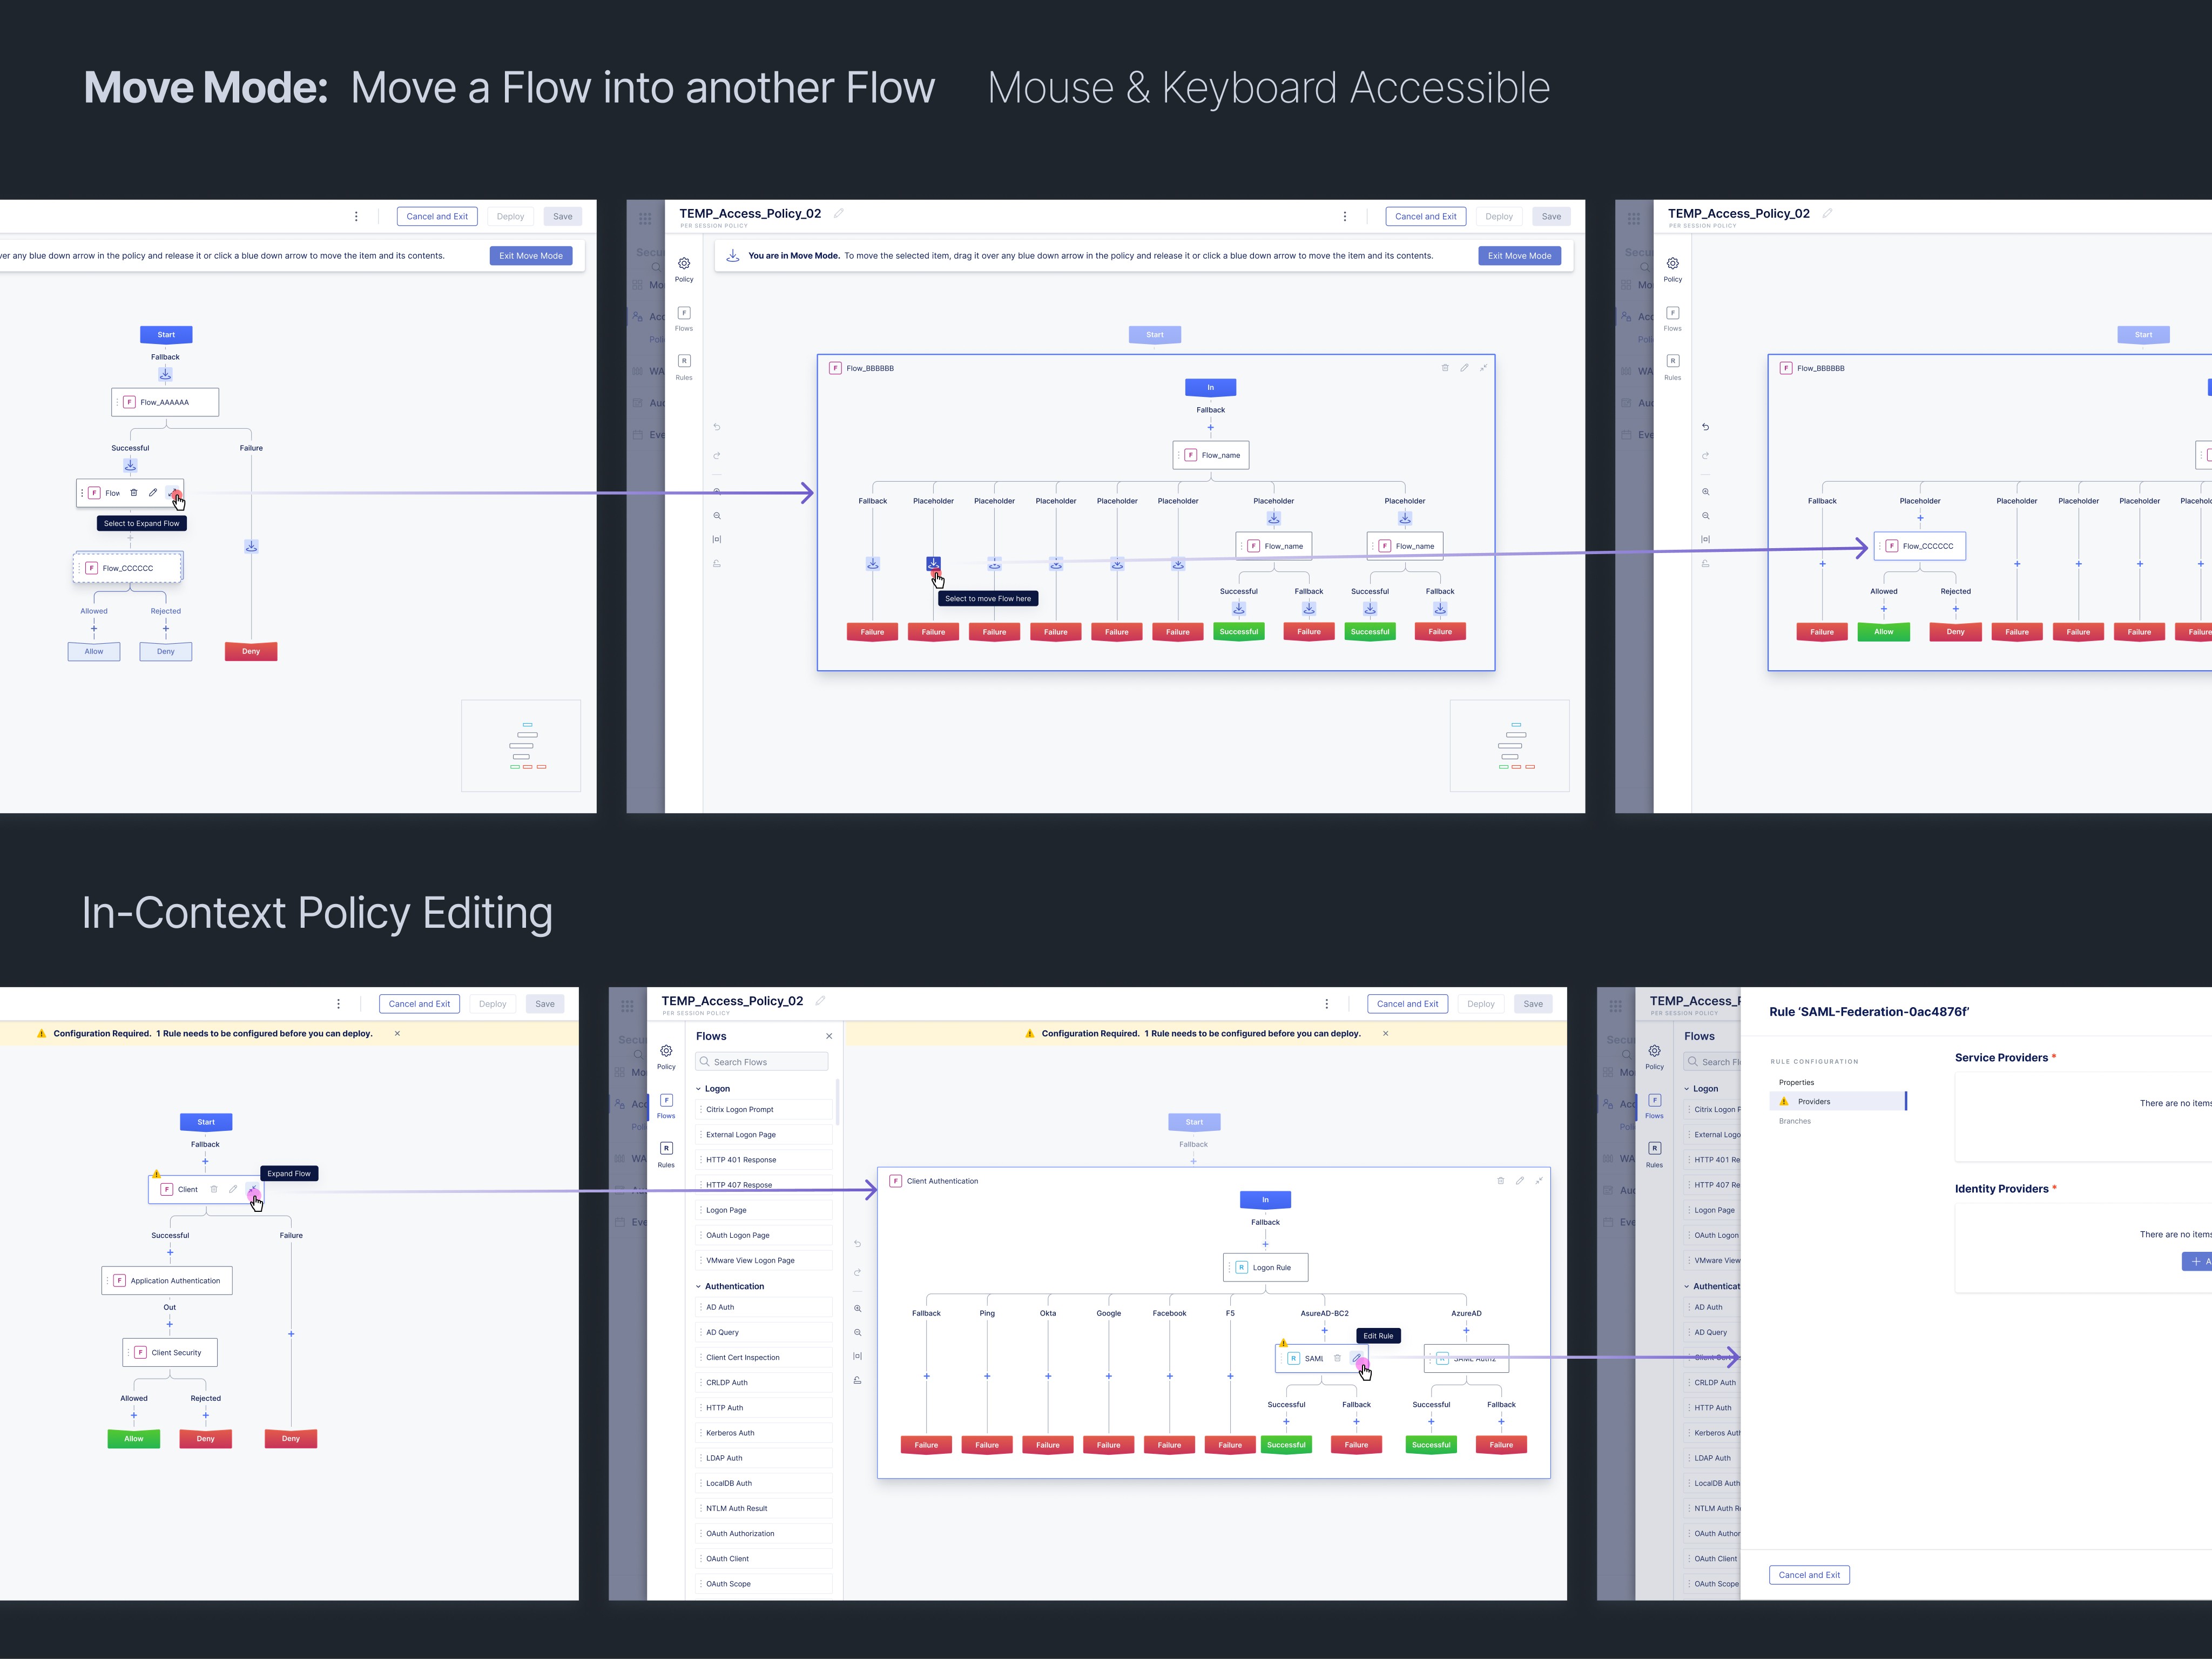Click trash icon in the Client Authentication header
The image size is (2212, 1659).
pyautogui.click(x=1500, y=1181)
